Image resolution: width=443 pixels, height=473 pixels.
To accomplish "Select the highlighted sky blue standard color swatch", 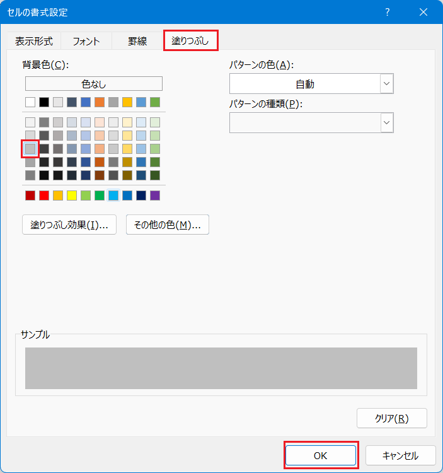I will click(x=113, y=196).
